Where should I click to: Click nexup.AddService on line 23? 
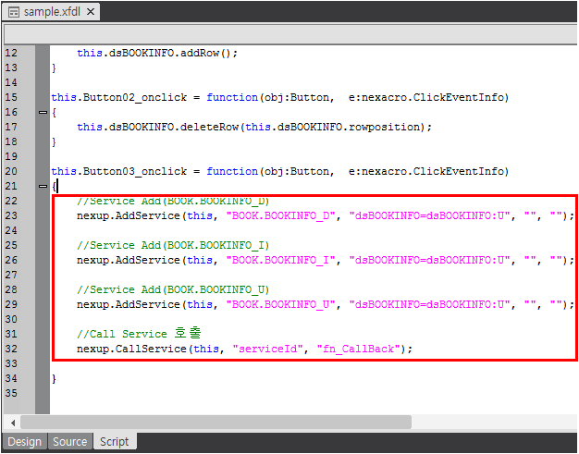pyautogui.click(x=129, y=215)
